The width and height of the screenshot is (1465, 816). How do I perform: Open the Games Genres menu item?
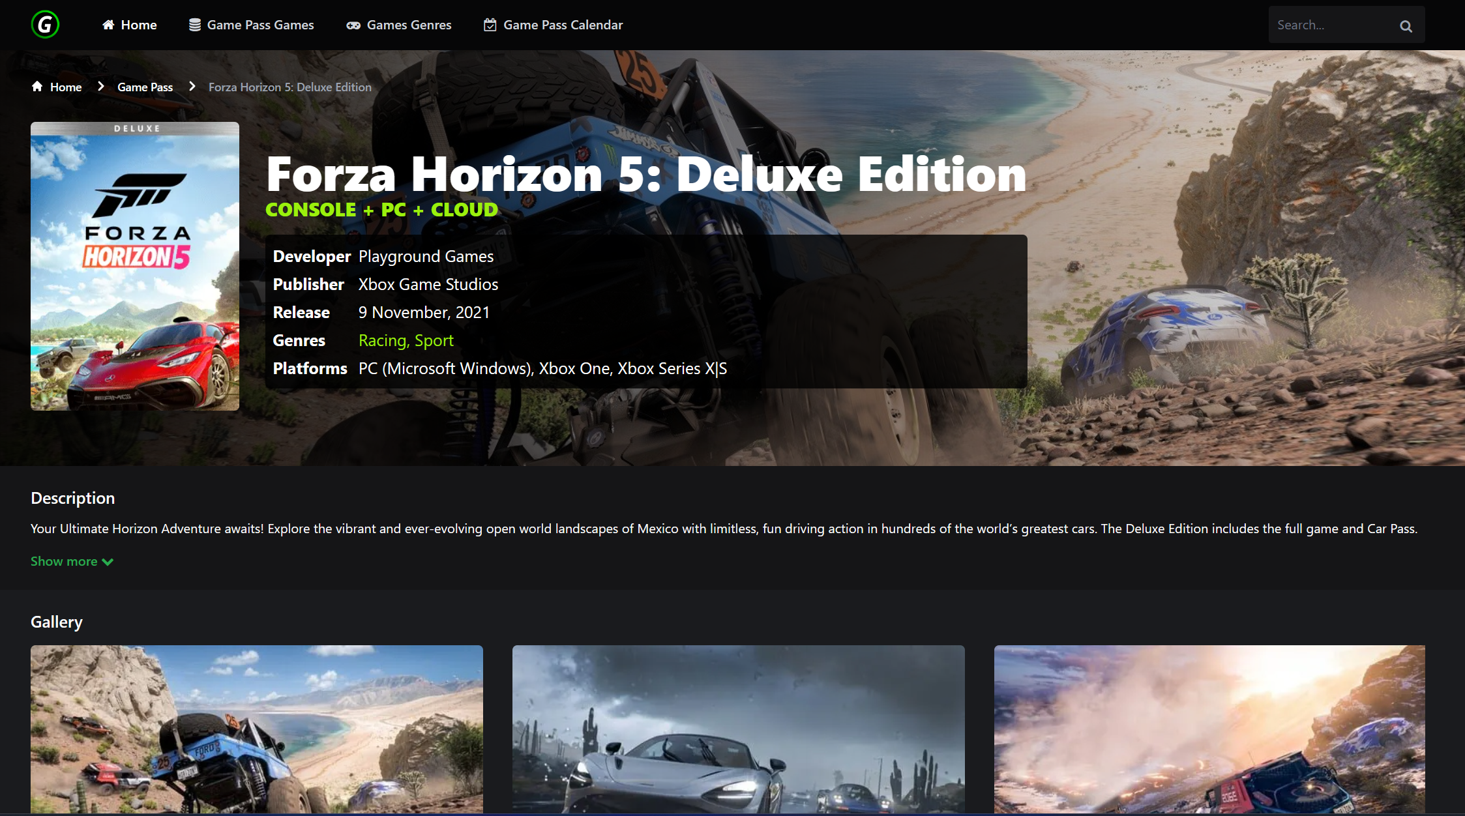399,25
